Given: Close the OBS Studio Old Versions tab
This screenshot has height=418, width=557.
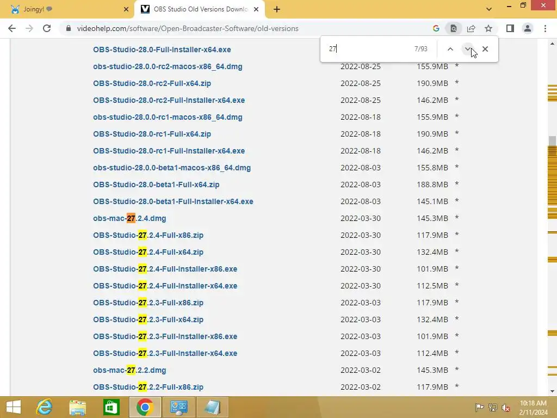Looking at the screenshot, I should point(256,9).
